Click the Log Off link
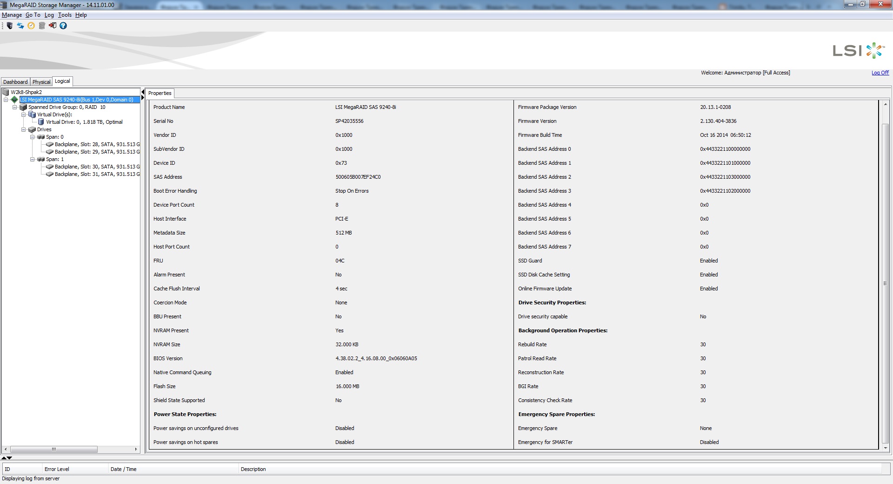 (x=880, y=73)
